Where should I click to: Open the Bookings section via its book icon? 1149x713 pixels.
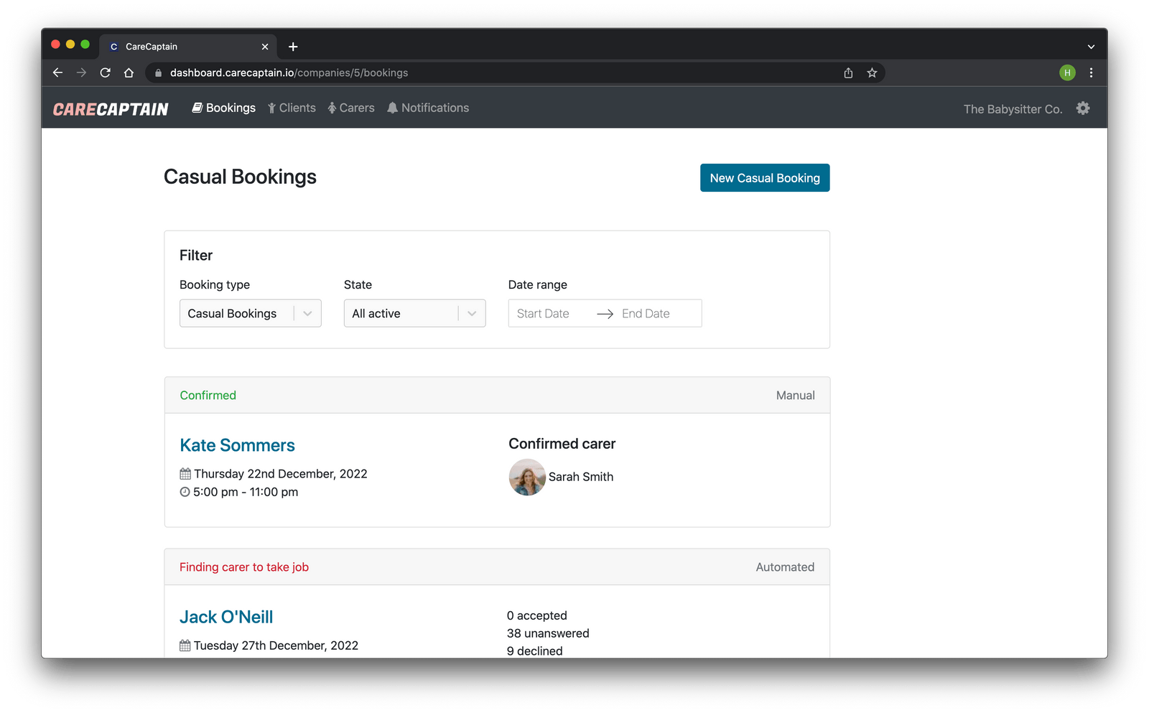tap(197, 107)
